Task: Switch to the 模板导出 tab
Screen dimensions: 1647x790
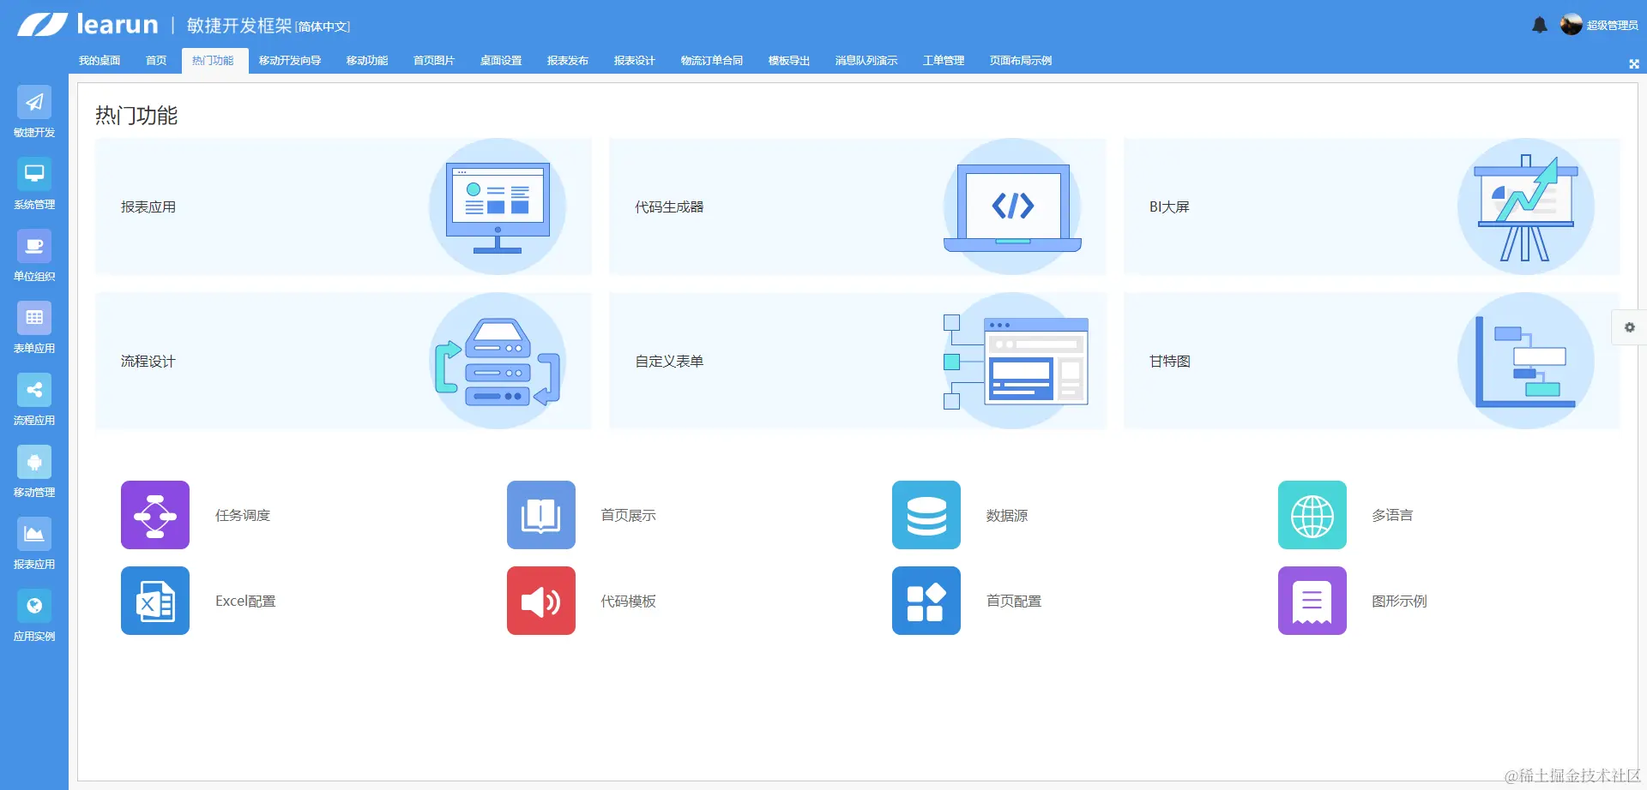Action: click(789, 61)
